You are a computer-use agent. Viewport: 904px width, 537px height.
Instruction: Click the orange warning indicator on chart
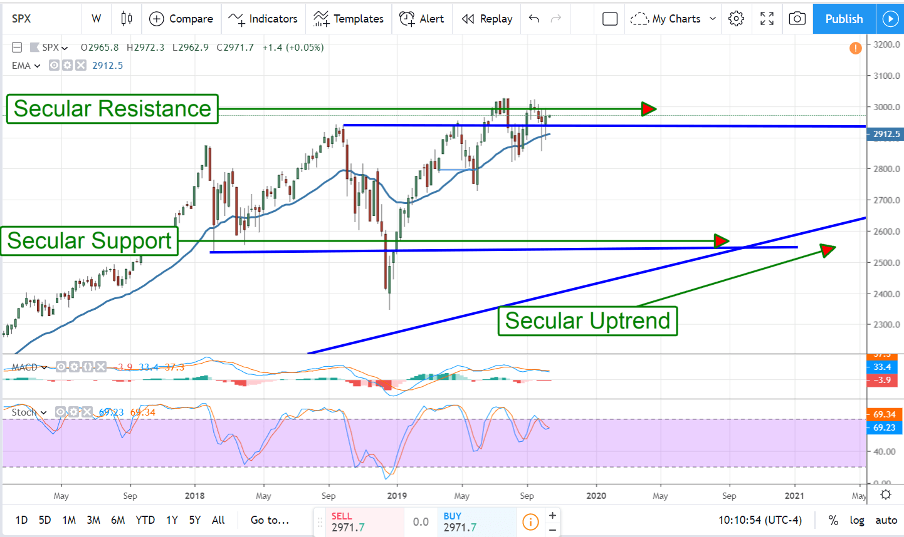[x=856, y=48]
